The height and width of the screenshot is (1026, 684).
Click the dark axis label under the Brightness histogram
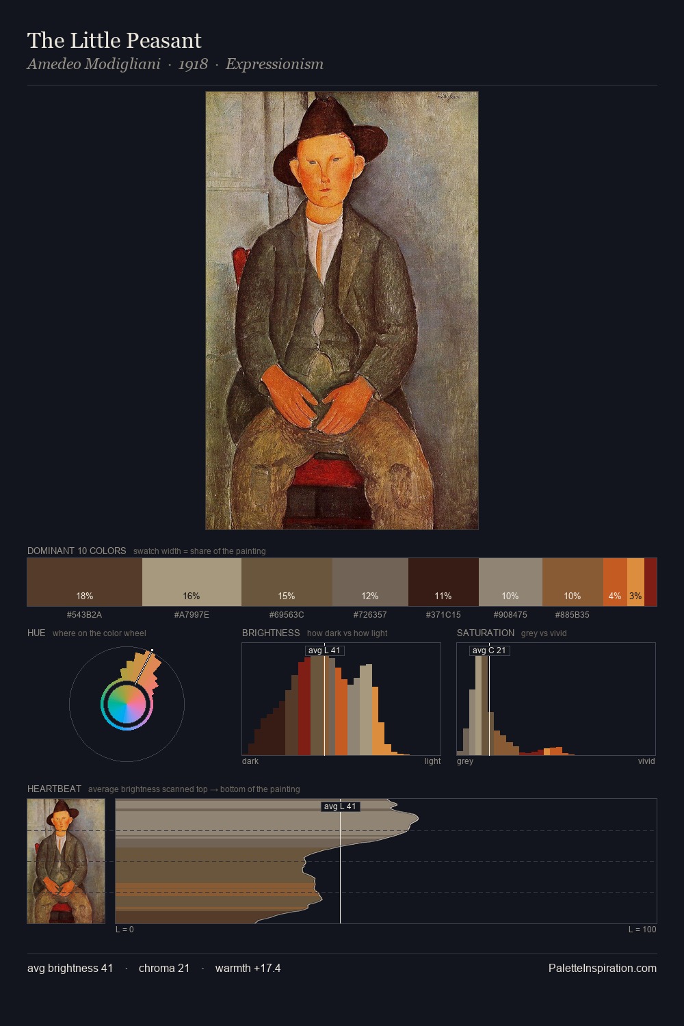[x=250, y=761]
